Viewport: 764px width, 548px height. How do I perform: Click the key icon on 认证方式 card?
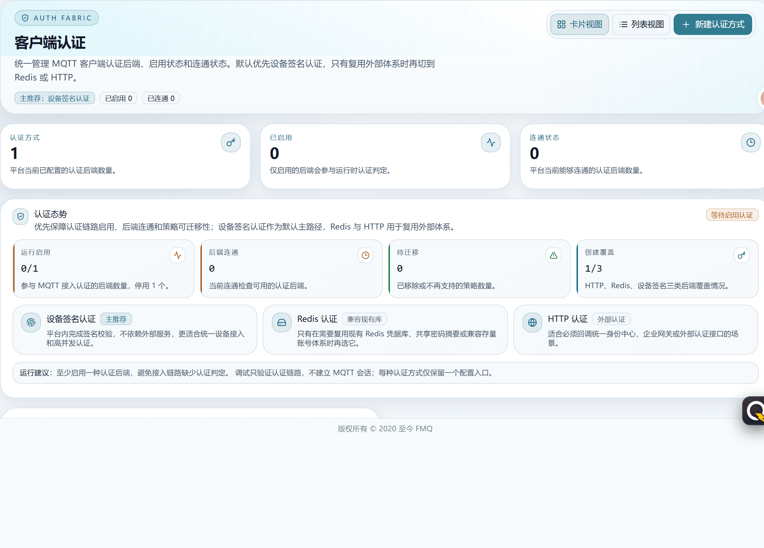click(231, 142)
